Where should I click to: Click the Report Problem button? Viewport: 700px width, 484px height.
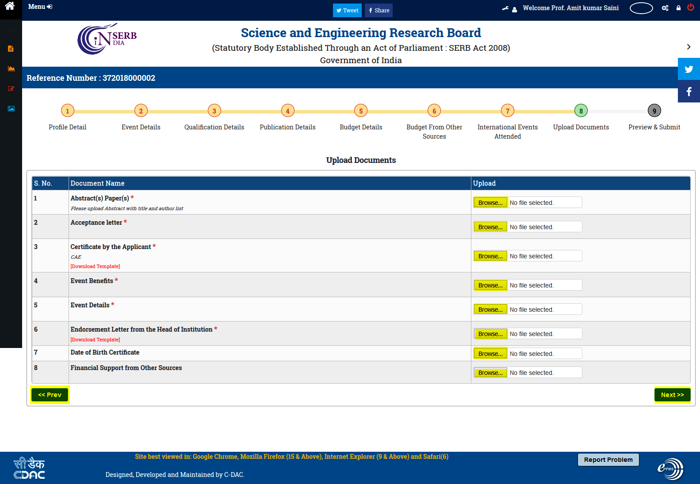[608, 460]
